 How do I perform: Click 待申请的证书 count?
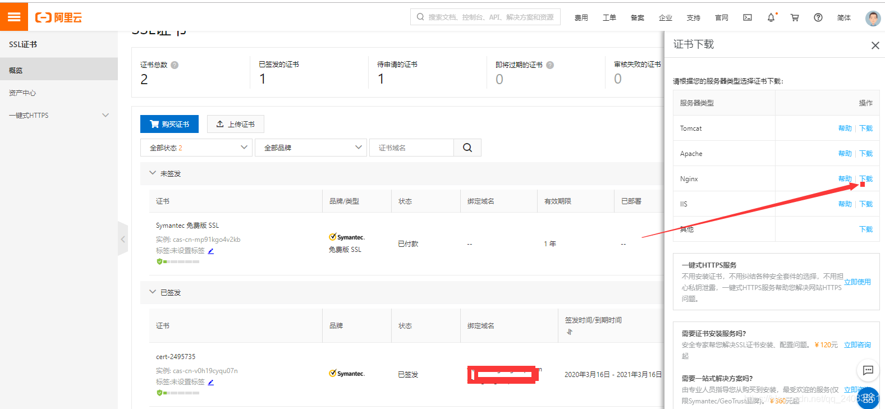pos(380,79)
